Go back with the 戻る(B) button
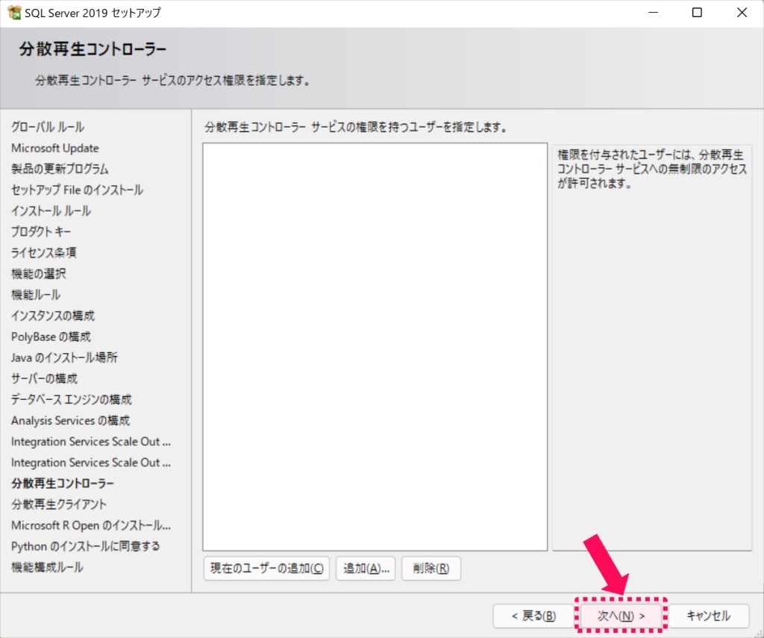Image resolution: width=764 pixels, height=638 pixels. (x=533, y=616)
